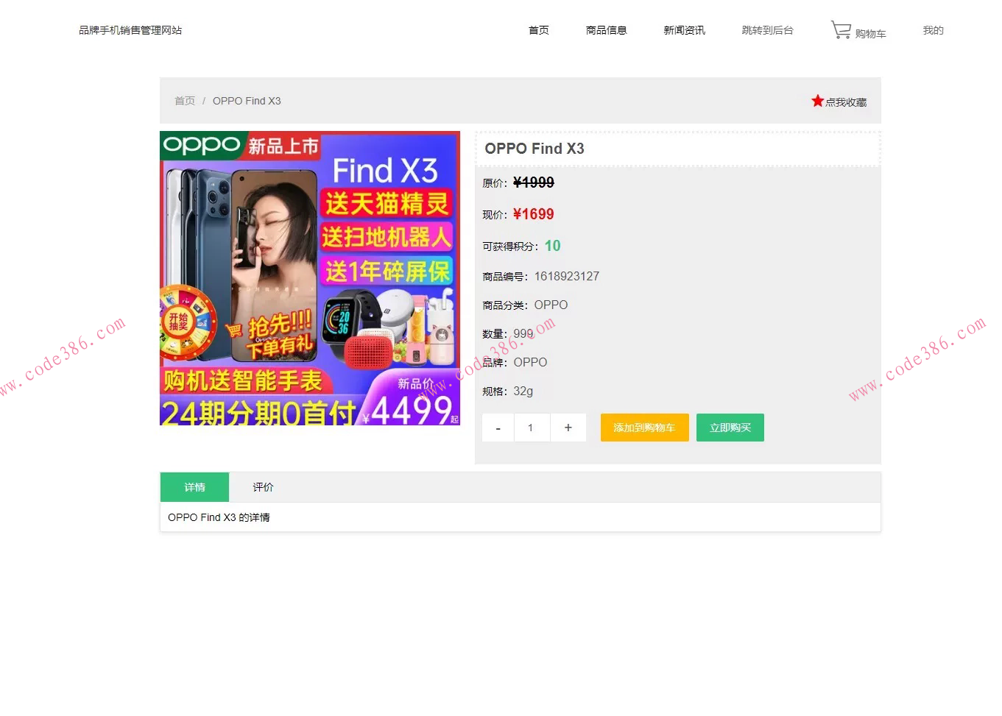Select the 详情 details tab
Image resolution: width=1002 pixels, height=716 pixels.
(194, 486)
